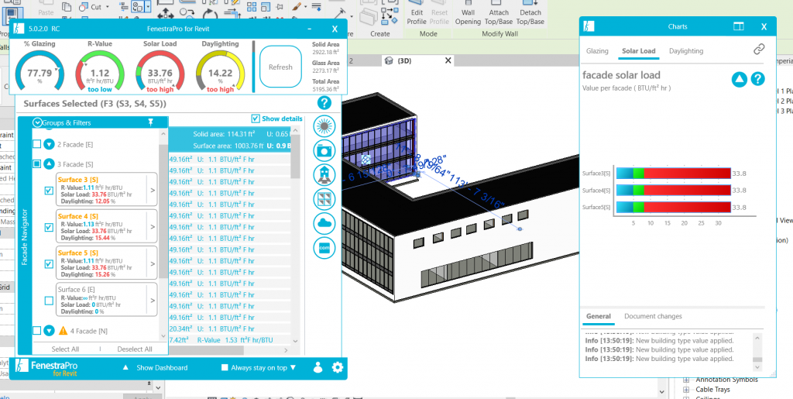Check the Surface 6 [E] checkbox
The height and width of the screenshot is (399, 793).
[x=49, y=301]
